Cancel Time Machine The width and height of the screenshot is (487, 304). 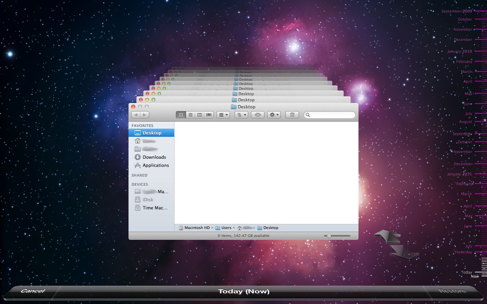[x=33, y=291]
